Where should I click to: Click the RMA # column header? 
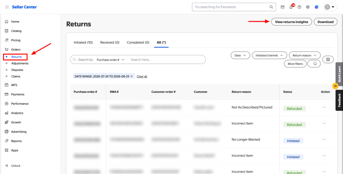pyautogui.click(x=114, y=92)
